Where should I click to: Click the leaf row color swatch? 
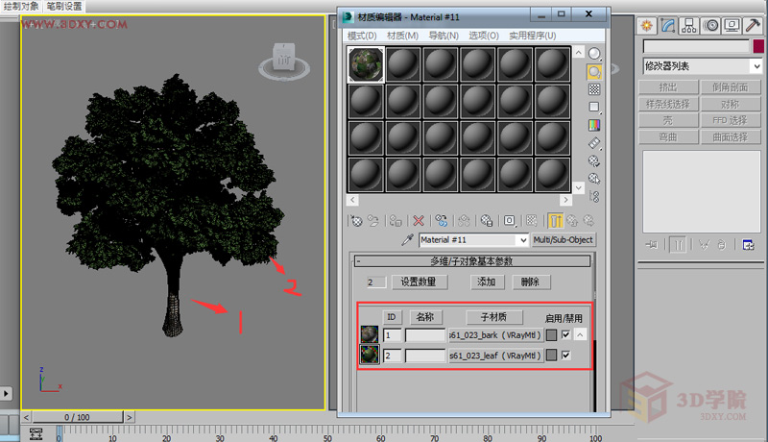click(551, 356)
